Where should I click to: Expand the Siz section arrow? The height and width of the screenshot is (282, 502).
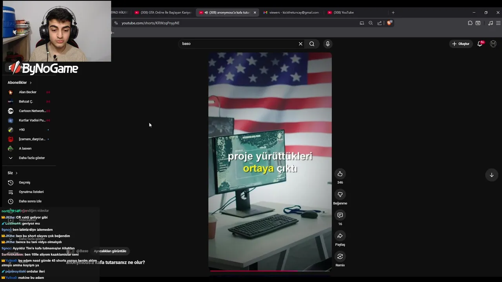[x=16, y=173]
